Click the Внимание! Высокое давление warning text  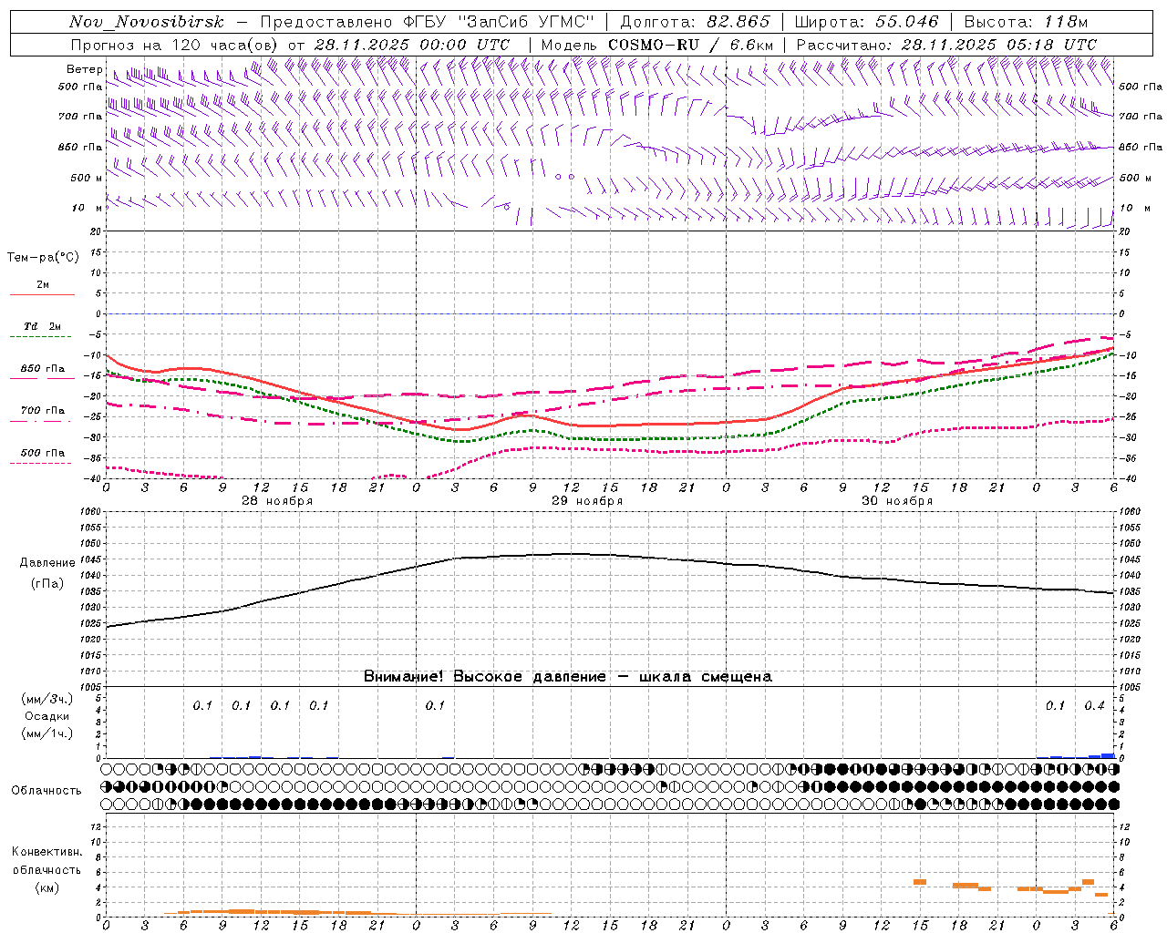(568, 676)
